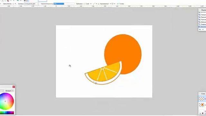Viewport: 206px width, 116px height.
Task: Click the Больше >> button in Colors window
Action: [x=9, y=91]
